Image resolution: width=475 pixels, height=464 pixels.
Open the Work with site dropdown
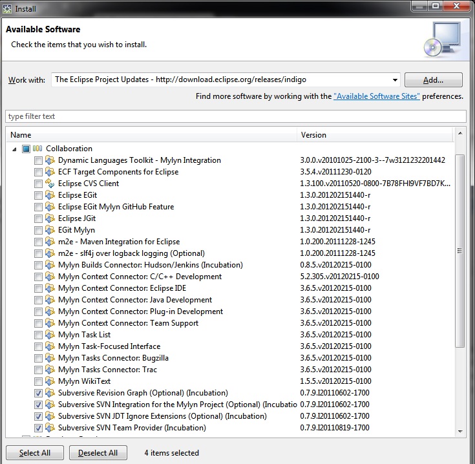point(395,80)
